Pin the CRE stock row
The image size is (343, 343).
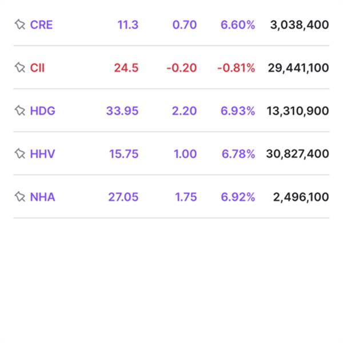(20, 25)
